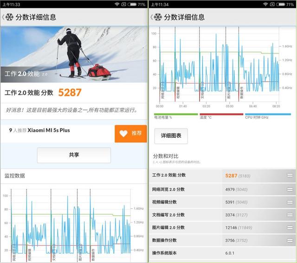The image size is (297, 263).
Task: Tap the battery icon in left status bar
Action: [x=132, y=4]
